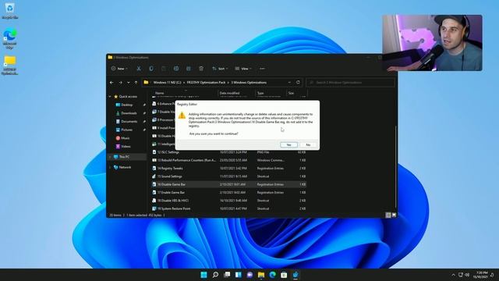499x281 pixels.
Task: Click the Search 3 Windows Optimizations box
Action: coord(350,83)
